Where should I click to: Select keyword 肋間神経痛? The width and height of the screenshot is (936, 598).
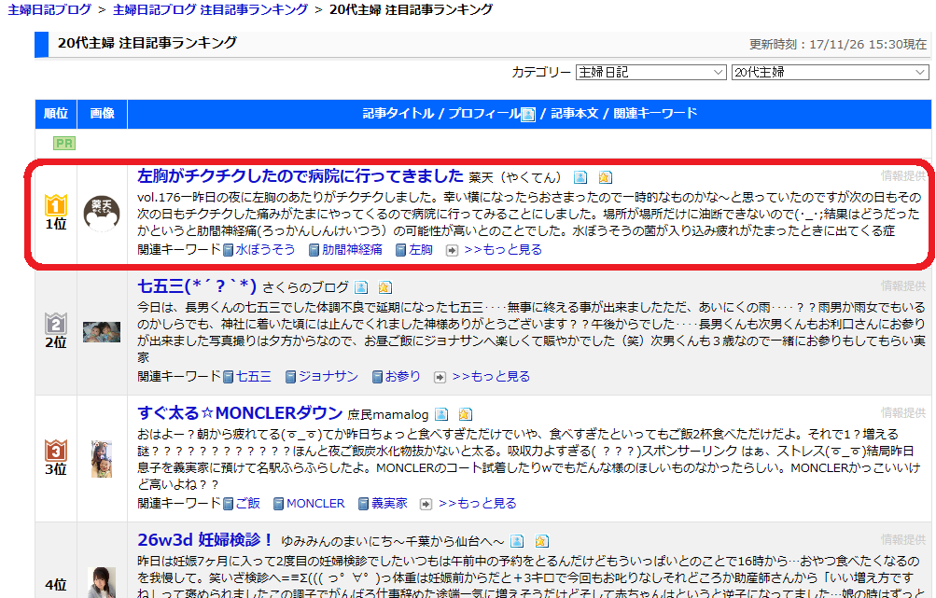(x=352, y=249)
